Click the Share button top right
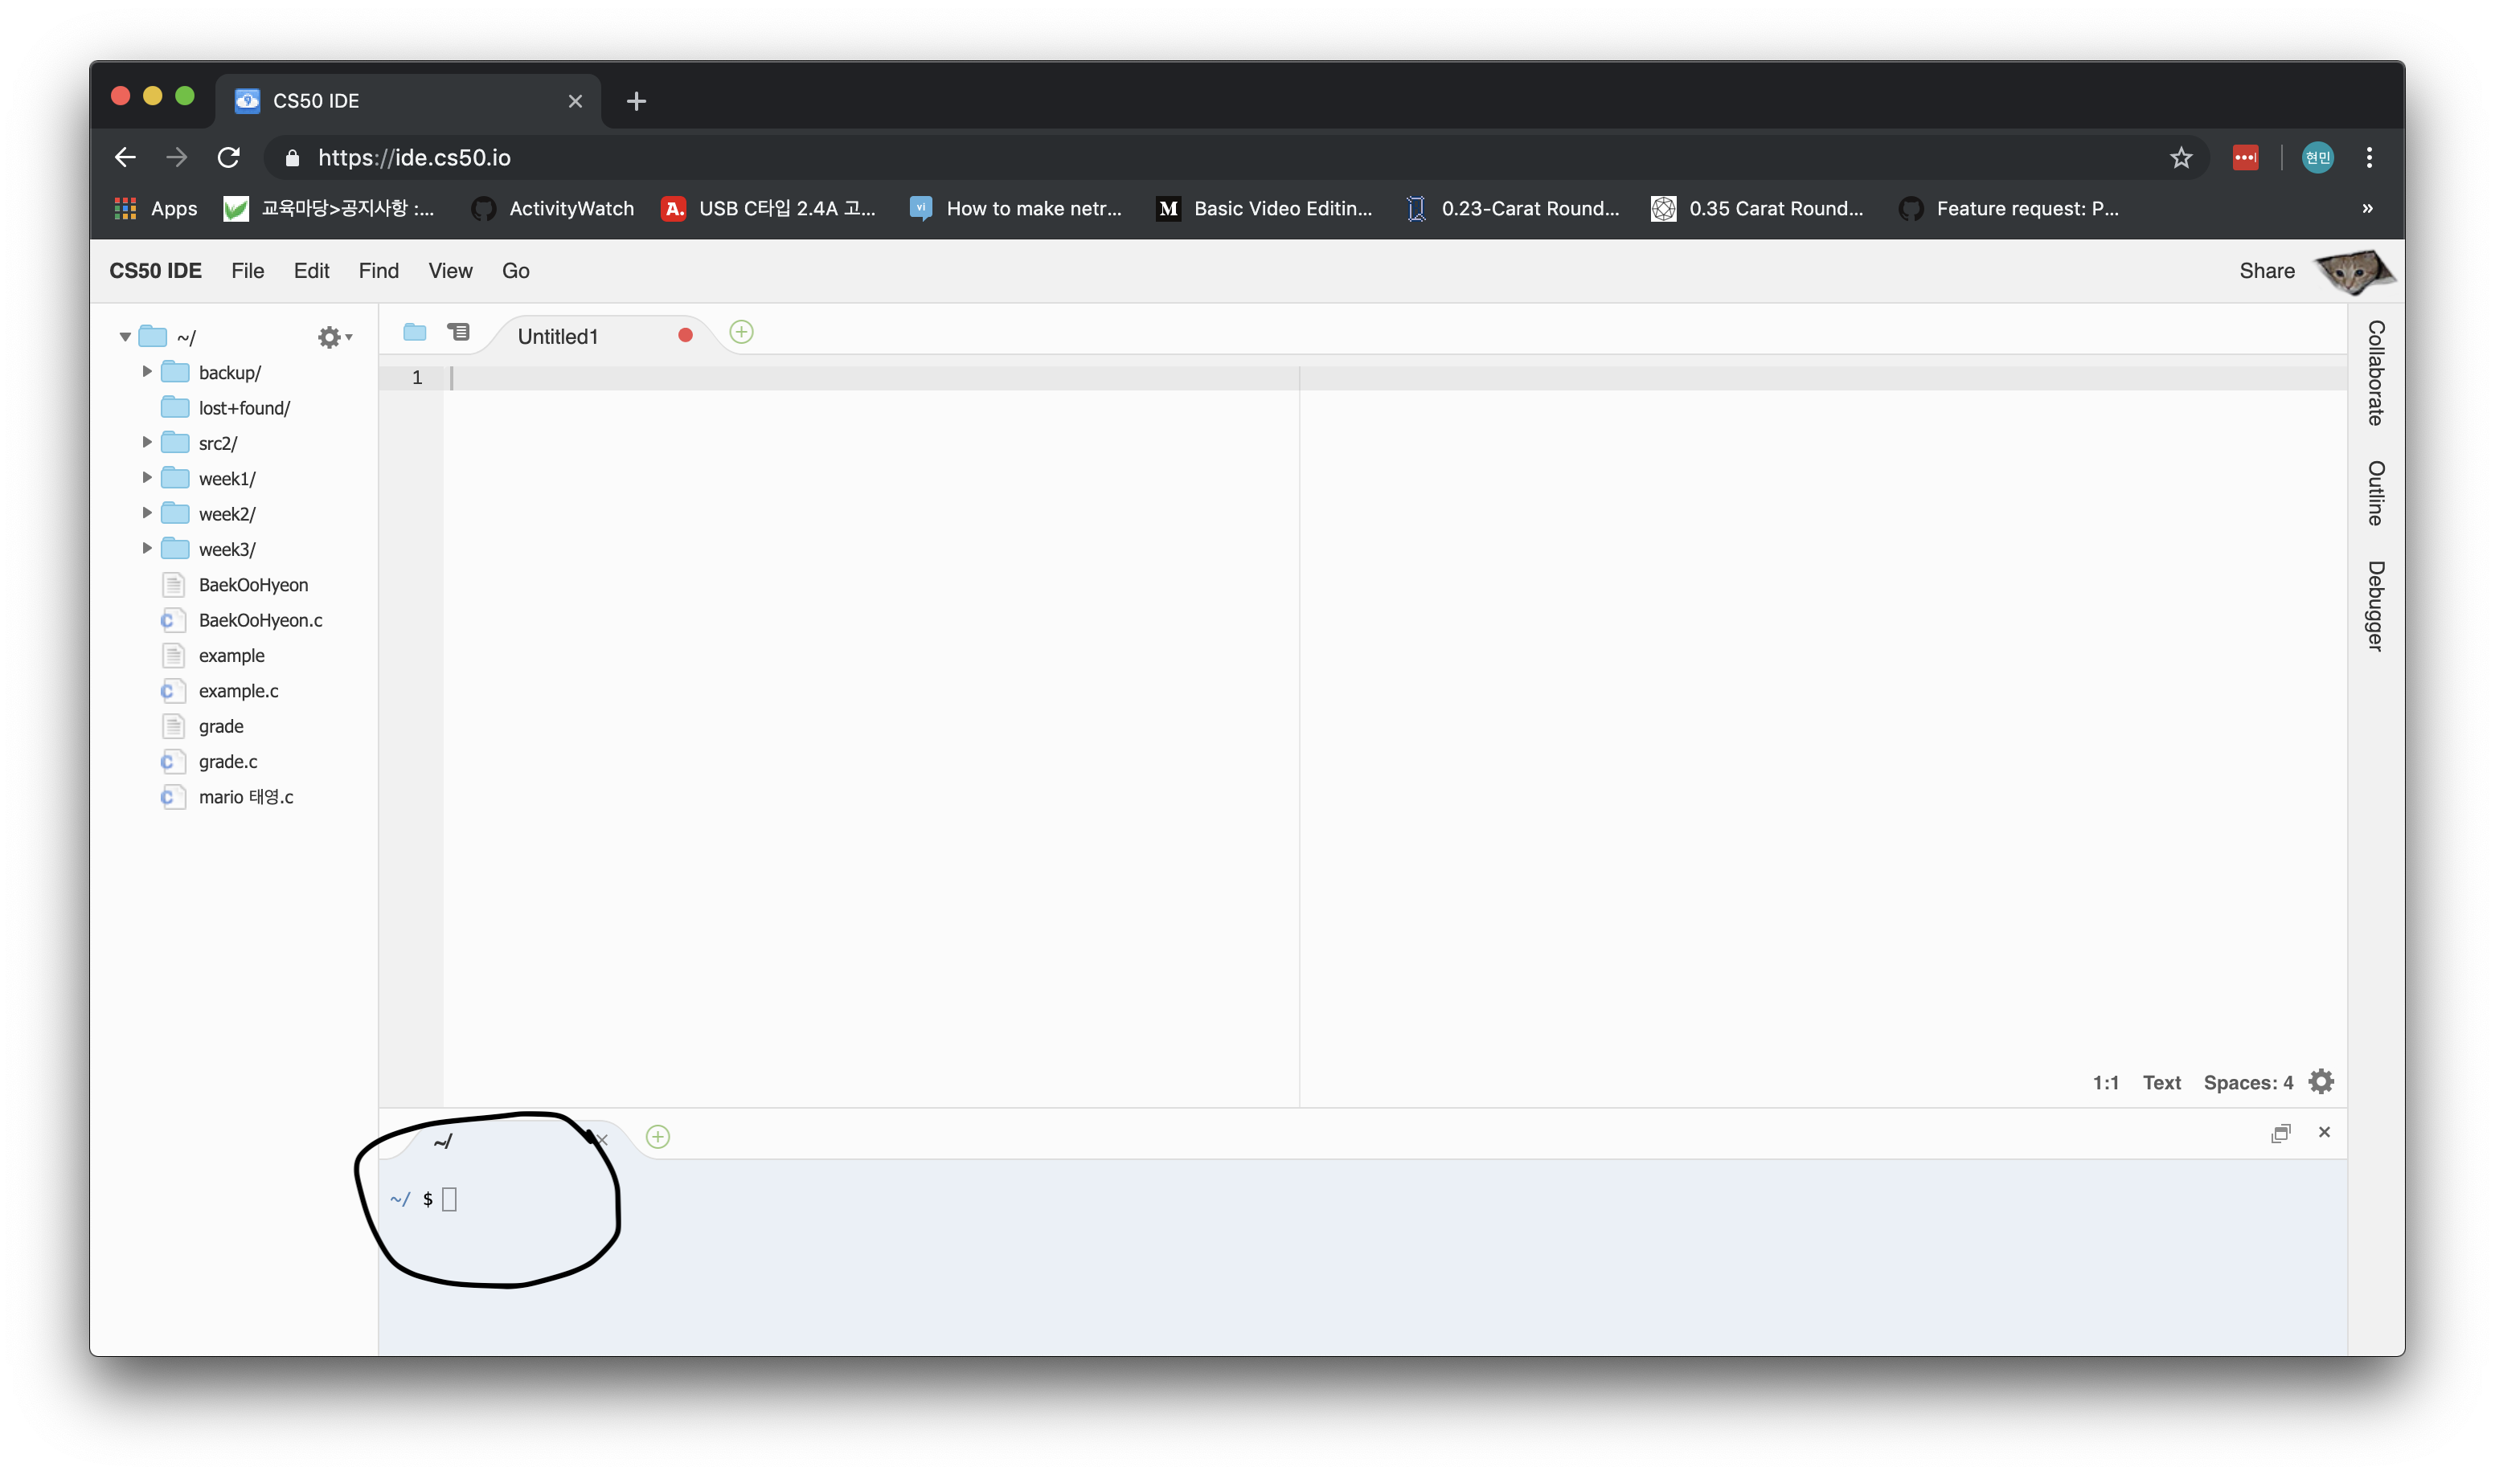This screenshot has width=2495, height=1475. [x=2267, y=271]
